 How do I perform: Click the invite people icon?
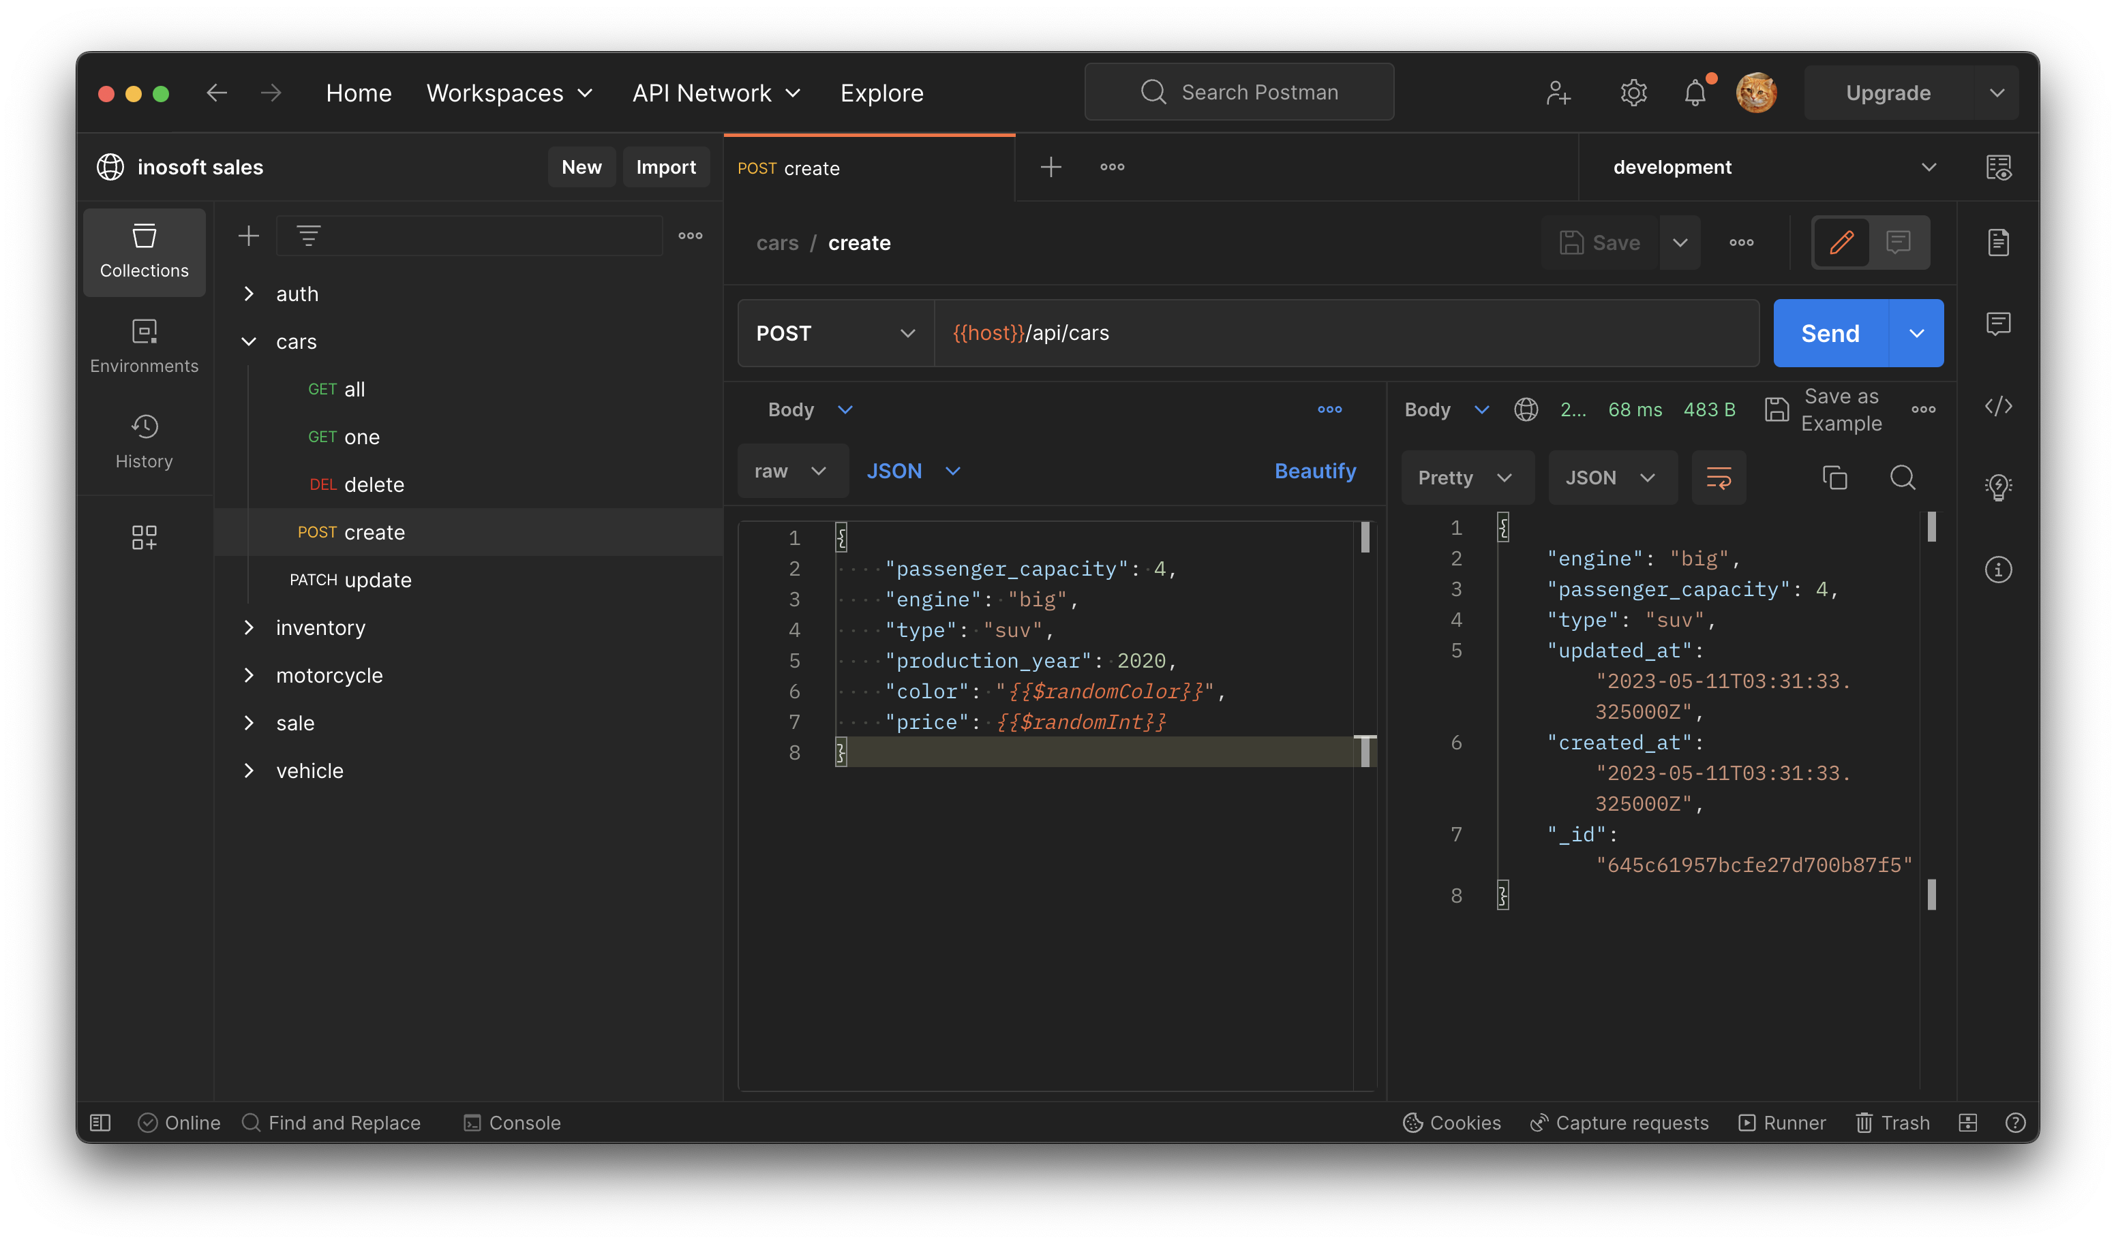(x=1558, y=93)
